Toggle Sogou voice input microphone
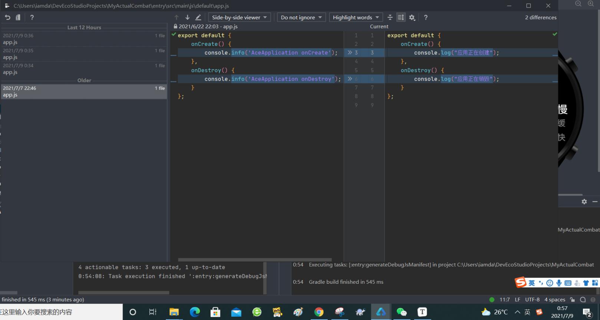This screenshot has height=320, width=600. [x=559, y=283]
